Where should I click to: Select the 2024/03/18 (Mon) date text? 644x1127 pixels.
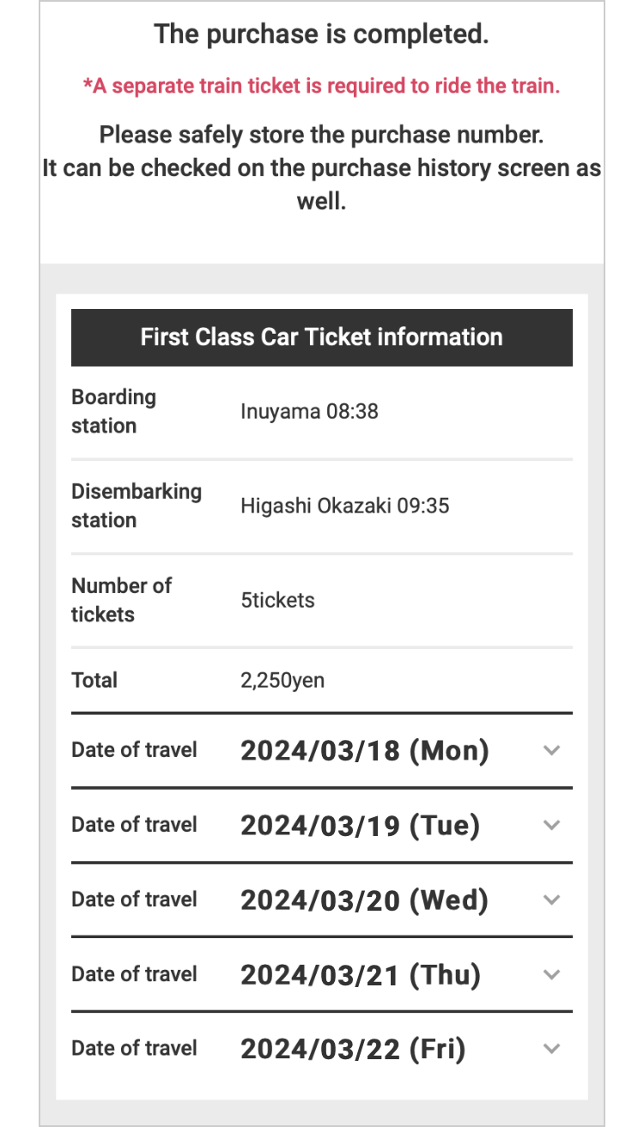pos(364,751)
